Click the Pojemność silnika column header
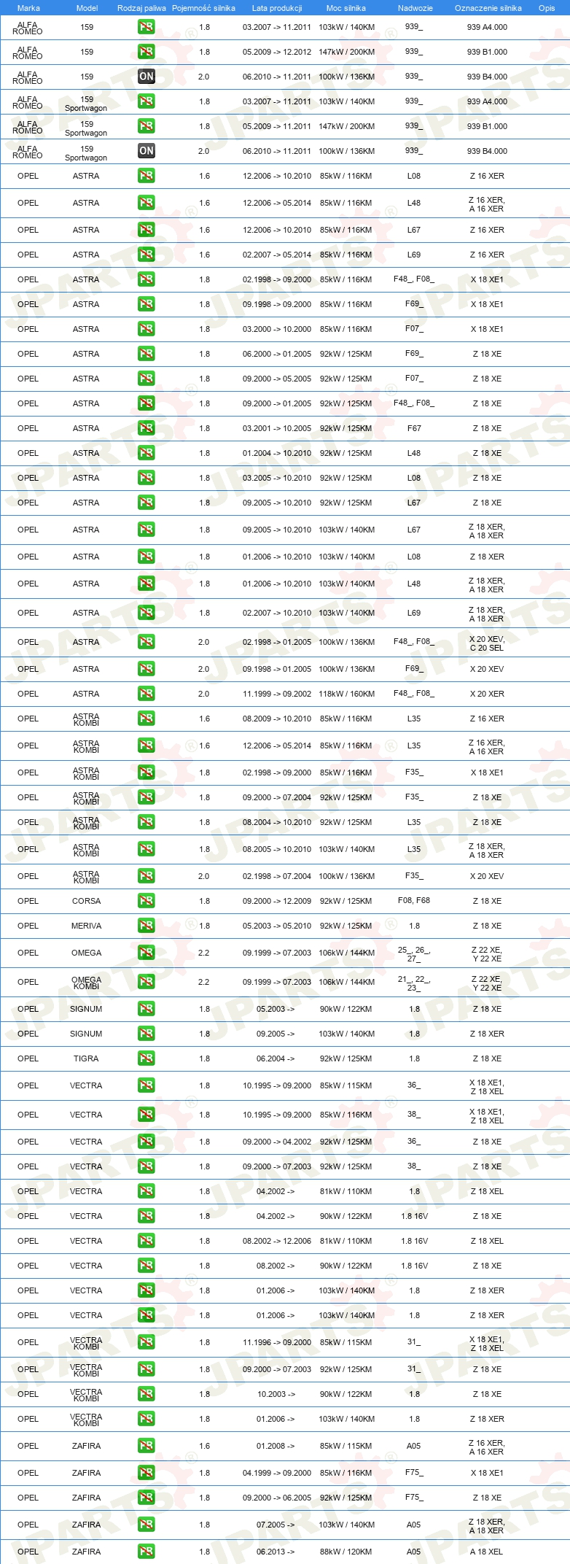The image size is (570, 1564). tap(203, 8)
